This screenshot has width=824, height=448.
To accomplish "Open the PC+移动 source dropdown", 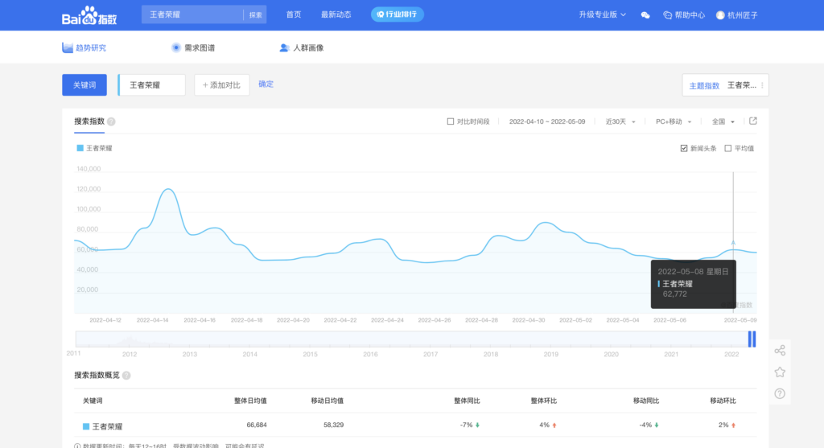I will (674, 121).
